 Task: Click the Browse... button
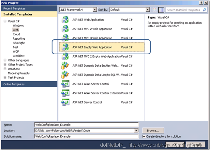point(153,130)
